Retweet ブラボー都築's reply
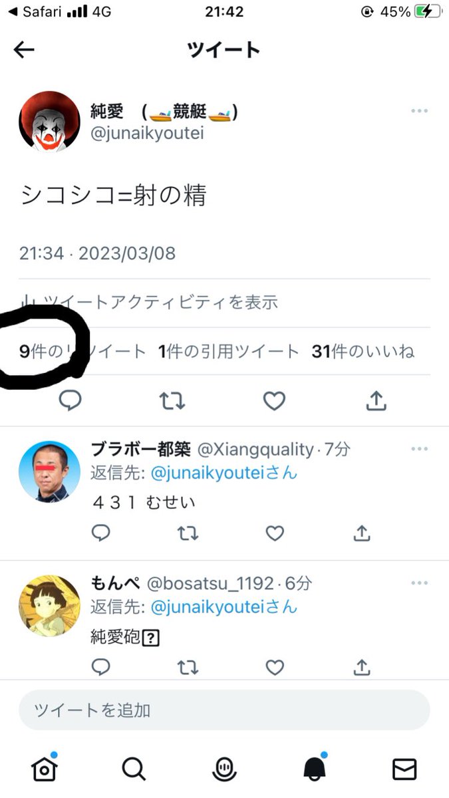The height and width of the screenshot is (798, 449). (x=188, y=533)
